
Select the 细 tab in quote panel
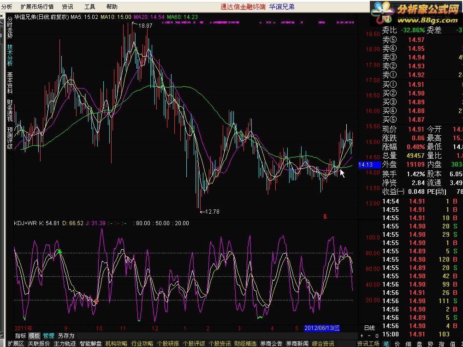point(409,343)
